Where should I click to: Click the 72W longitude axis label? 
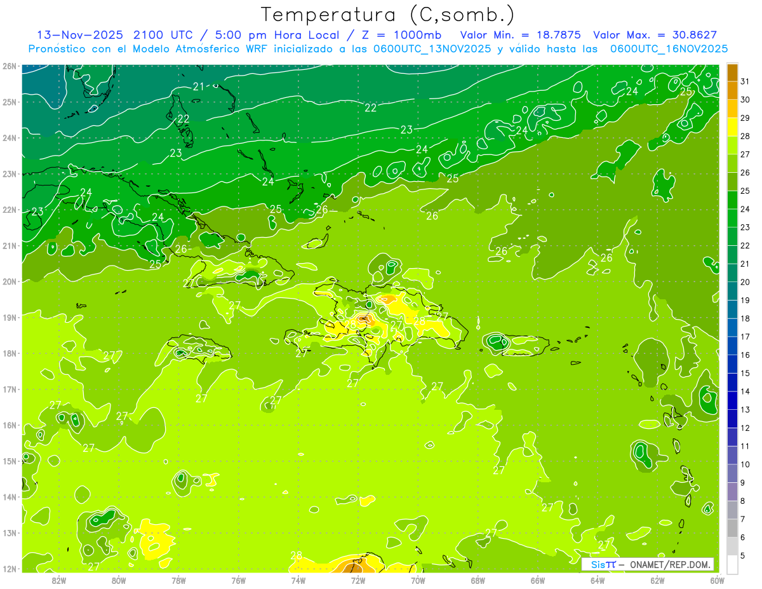click(x=358, y=580)
